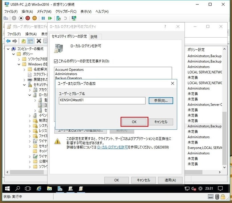Click the green Reset VM icon
This screenshot has width=232, height=203.
pos(50,18)
